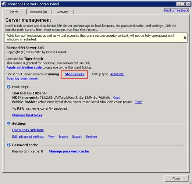
Task: Copy the MD5 fingerprint
Action: (x=117, y=98)
